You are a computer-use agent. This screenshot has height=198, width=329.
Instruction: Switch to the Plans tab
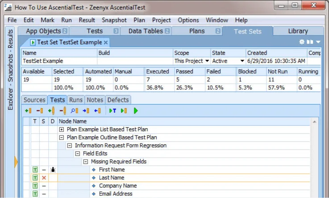[197, 31]
